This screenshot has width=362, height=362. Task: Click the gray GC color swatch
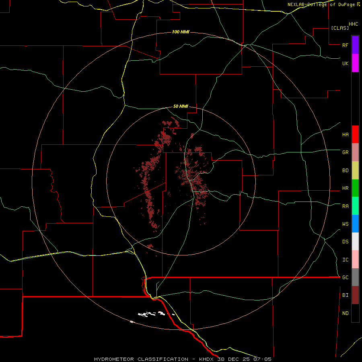[355, 277]
